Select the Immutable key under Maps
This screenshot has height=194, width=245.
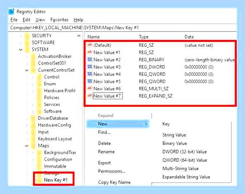(55, 166)
